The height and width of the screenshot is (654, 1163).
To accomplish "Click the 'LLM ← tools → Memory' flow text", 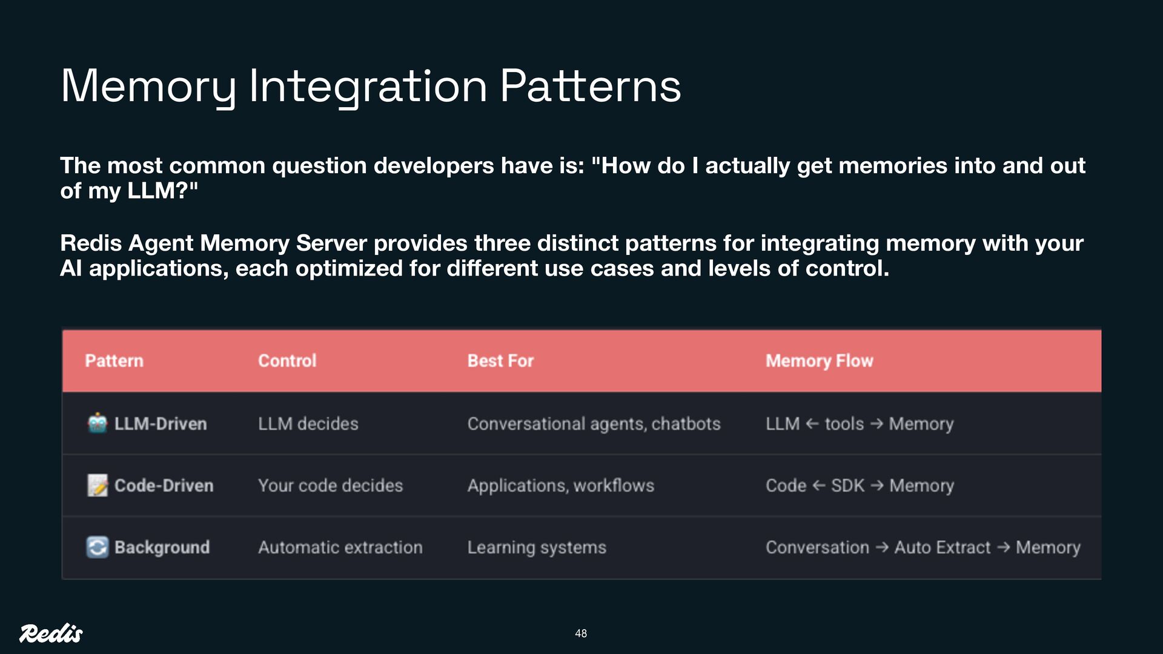I will (x=859, y=424).
